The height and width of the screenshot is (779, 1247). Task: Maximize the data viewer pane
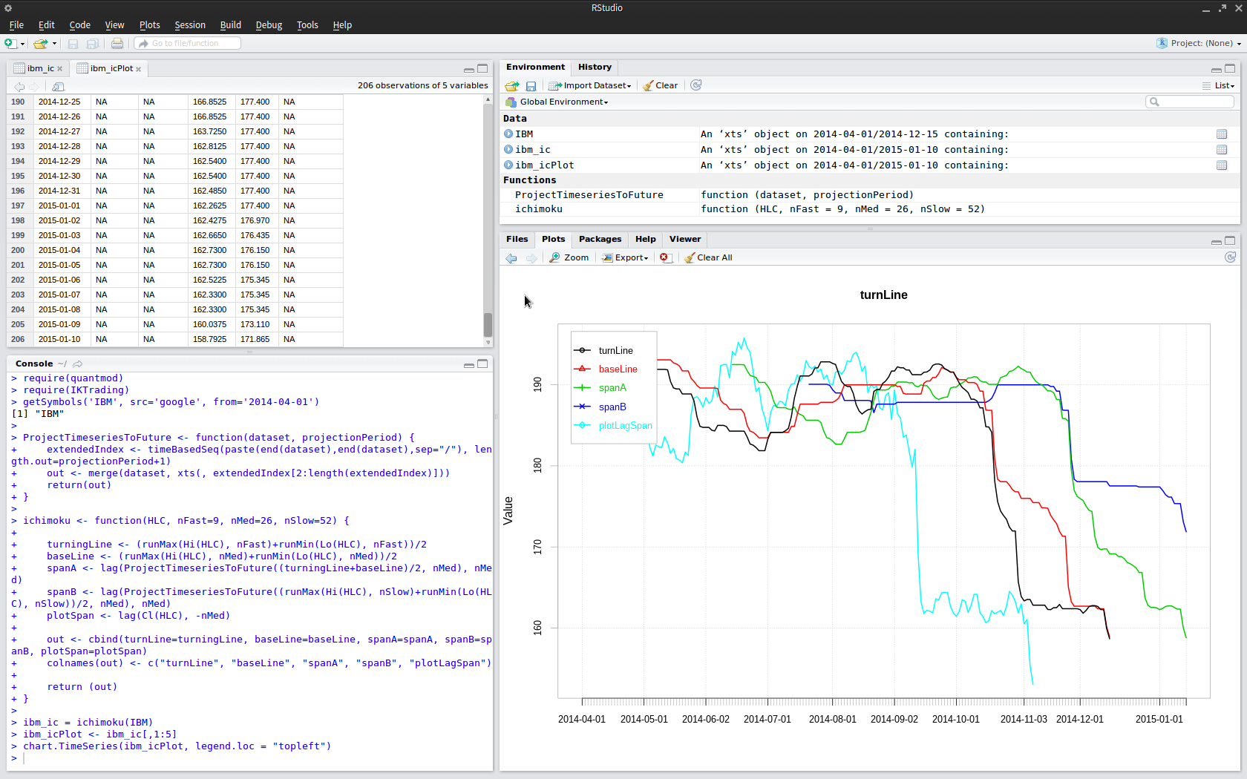pyautogui.click(x=482, y=69)
